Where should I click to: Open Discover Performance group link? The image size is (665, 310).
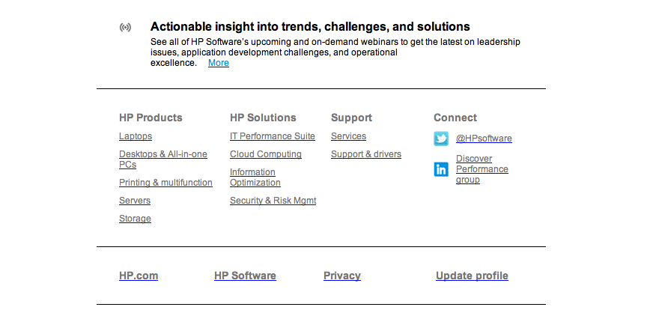[482, 168]
